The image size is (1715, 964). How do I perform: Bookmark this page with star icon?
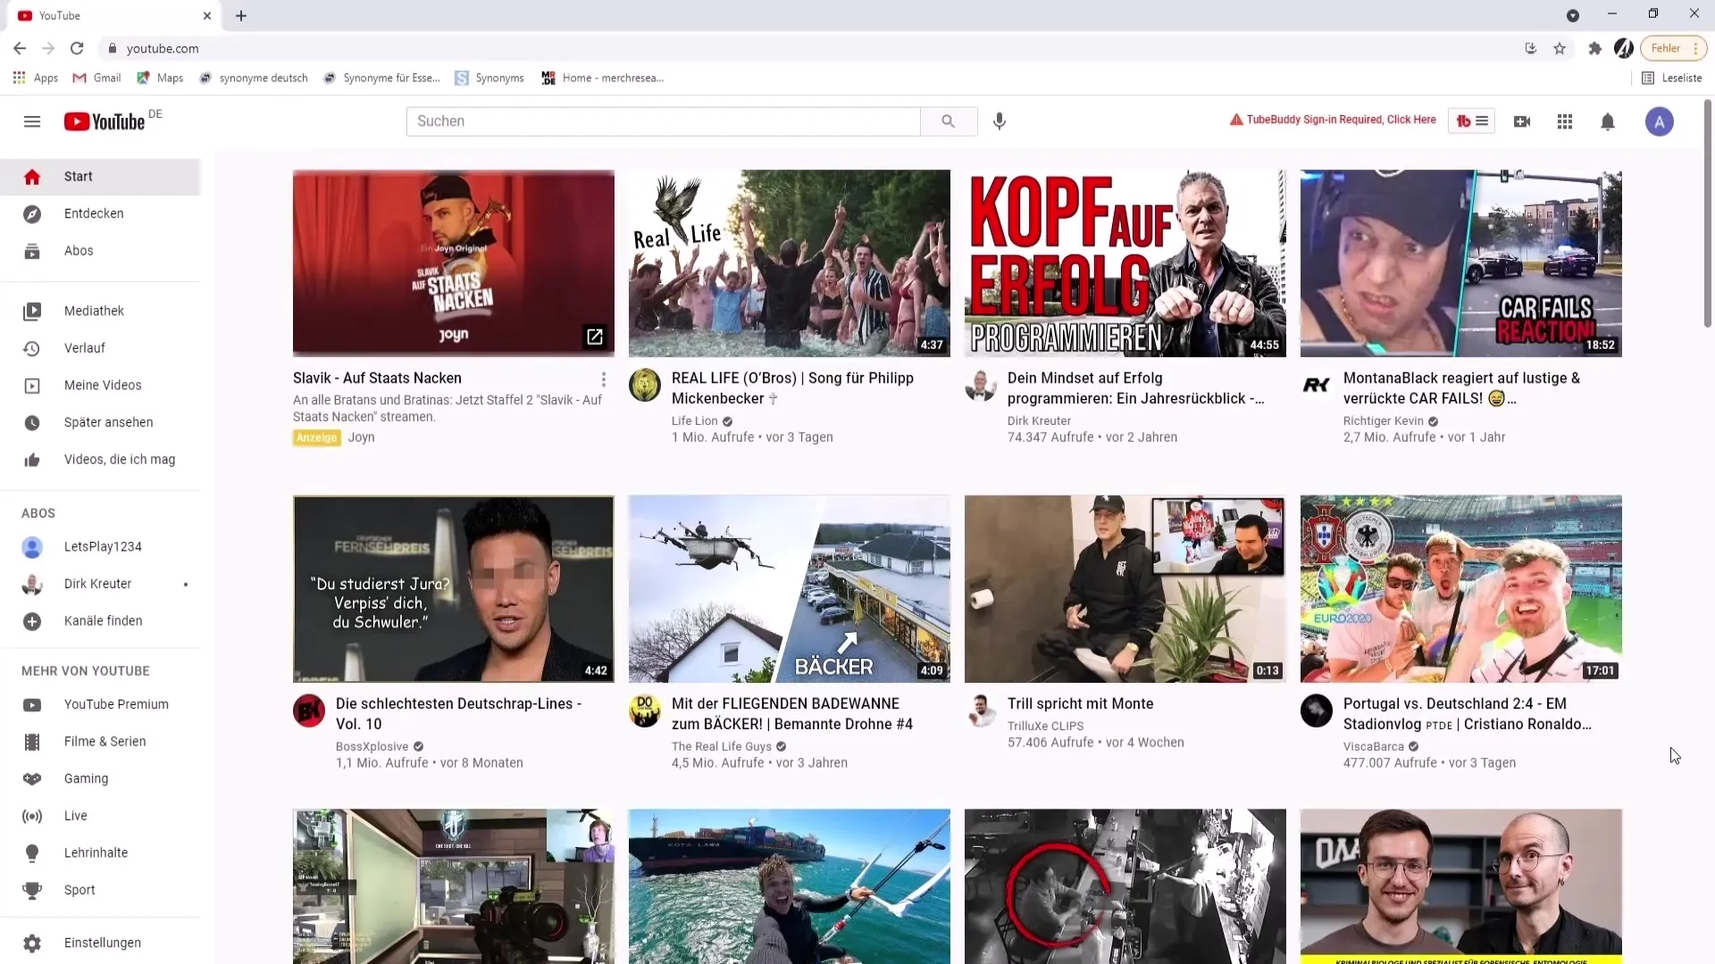pyautogui.click(x=1560, y=48)
